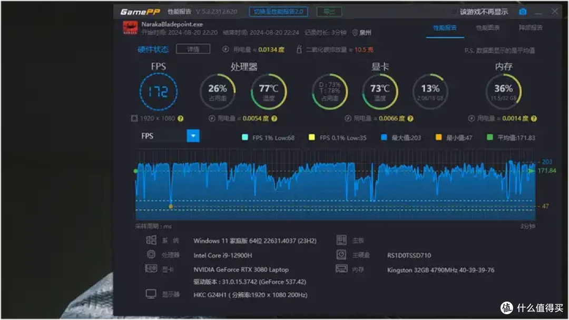The width and height of the screenshot is (569, 320).
Task: Click the RS1D0TSSD710 disk name
Action: point(409,255)
